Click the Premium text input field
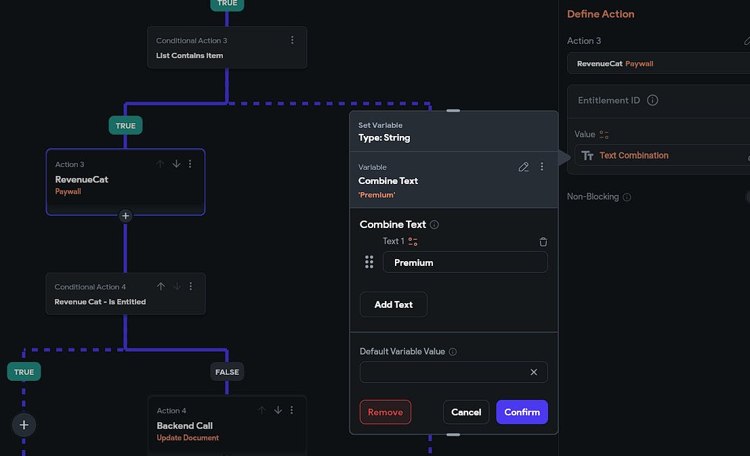 465,263
